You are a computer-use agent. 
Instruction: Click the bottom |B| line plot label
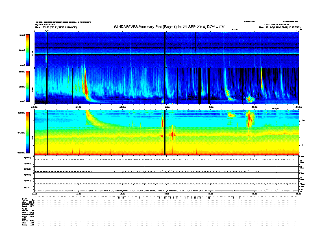(x=27, y=188)
